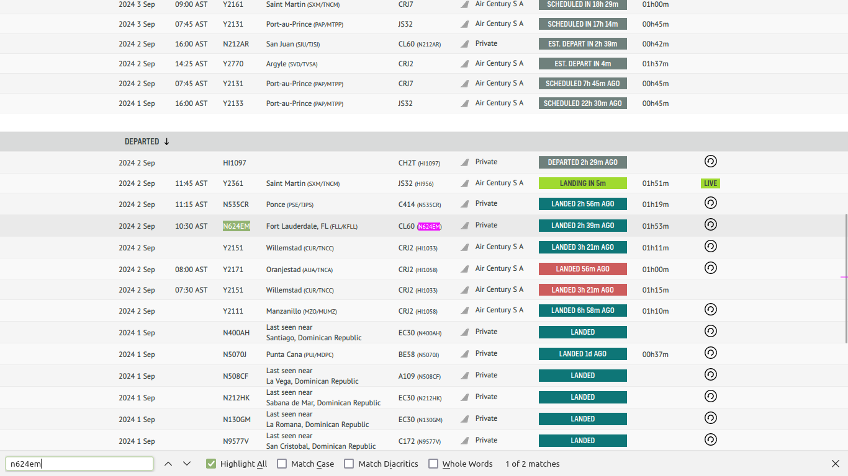Open replay icon in Y2171 Oranjestad row
Screen dimensions: 848x476
[x=711, y=268]
